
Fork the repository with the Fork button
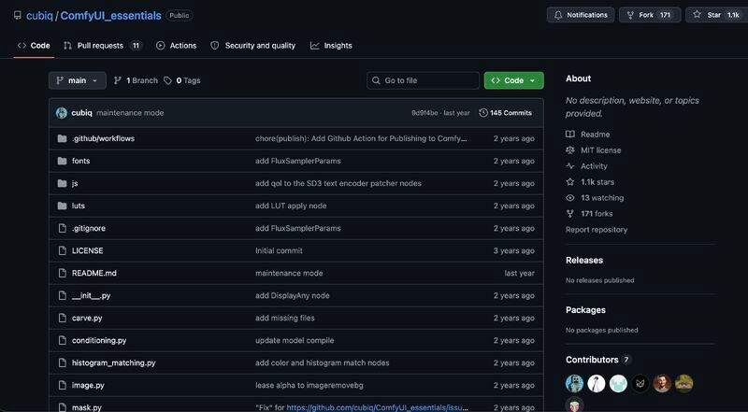650,15
